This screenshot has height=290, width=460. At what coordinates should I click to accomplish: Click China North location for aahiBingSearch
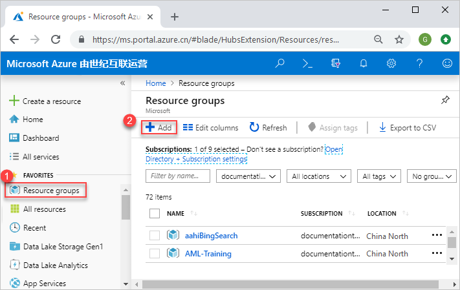(387, 236)
